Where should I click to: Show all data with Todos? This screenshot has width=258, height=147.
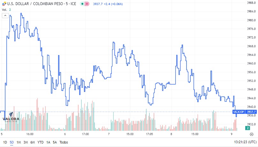pyautogui.click(x=64, y=142)
